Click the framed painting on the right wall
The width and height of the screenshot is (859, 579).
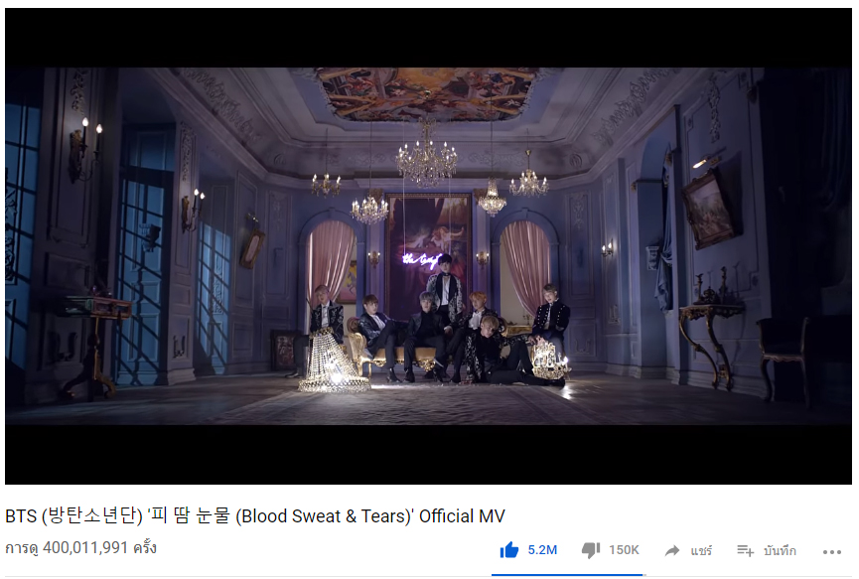[x=708, y=210]
